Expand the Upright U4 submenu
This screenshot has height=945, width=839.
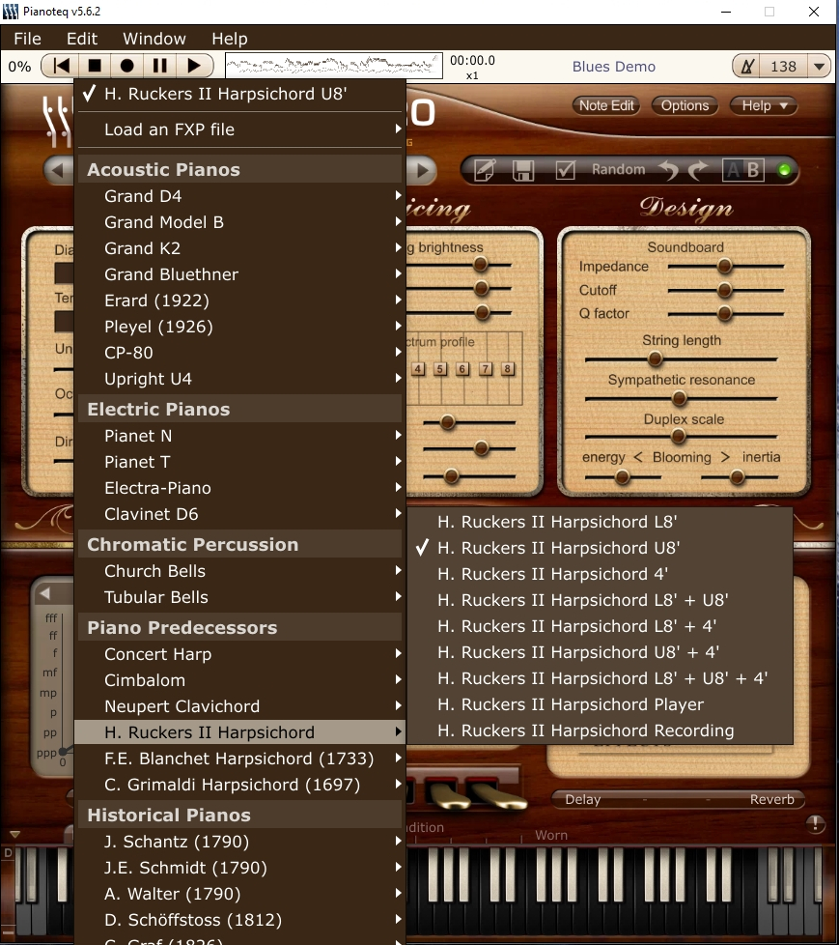pos(239,379)
